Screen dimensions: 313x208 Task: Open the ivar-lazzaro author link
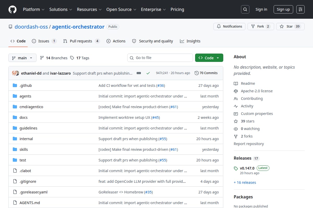[x=60, y=73]
